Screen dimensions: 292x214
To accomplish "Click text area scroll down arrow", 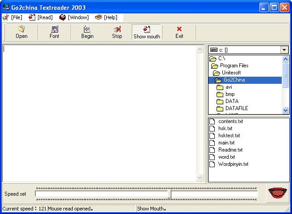I will (200, 177).
